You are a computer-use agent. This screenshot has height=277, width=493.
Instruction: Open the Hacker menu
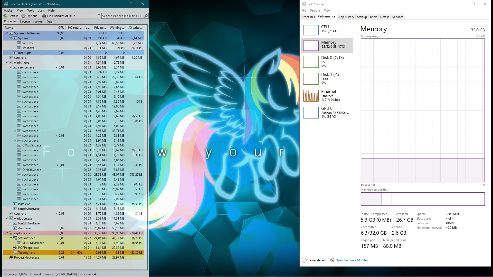click(8, 11)
